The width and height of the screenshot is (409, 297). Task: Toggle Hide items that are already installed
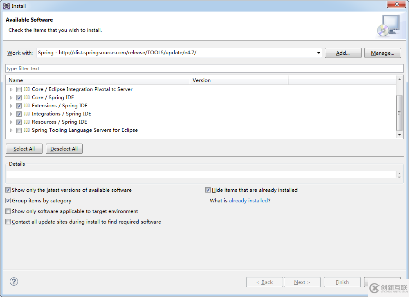tap(208, 190)
